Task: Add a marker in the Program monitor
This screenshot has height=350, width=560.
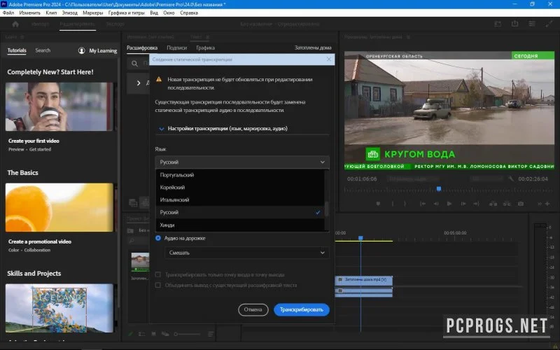Action: coord(378,204)
